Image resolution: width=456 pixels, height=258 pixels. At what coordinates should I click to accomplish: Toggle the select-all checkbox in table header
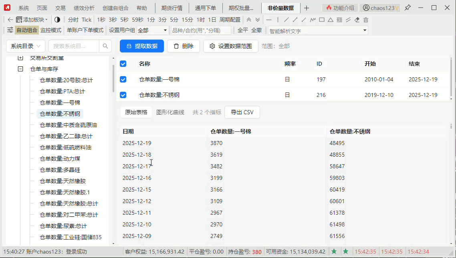click(x=123, y=64)
